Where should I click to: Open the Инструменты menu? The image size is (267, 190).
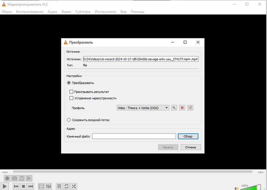[105, 12]
